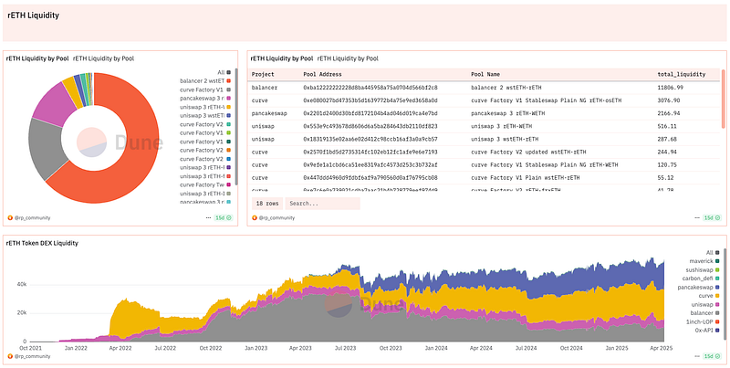Screen dimensions: 730x368
Task: Click the gray slice of the donut chart
Action: (x=46, y=149)
